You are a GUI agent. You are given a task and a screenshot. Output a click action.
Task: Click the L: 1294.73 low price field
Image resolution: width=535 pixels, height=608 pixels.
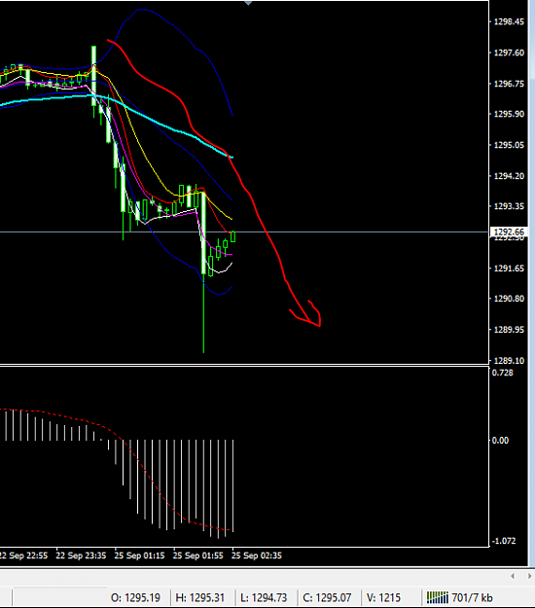(x=264, y=597)
